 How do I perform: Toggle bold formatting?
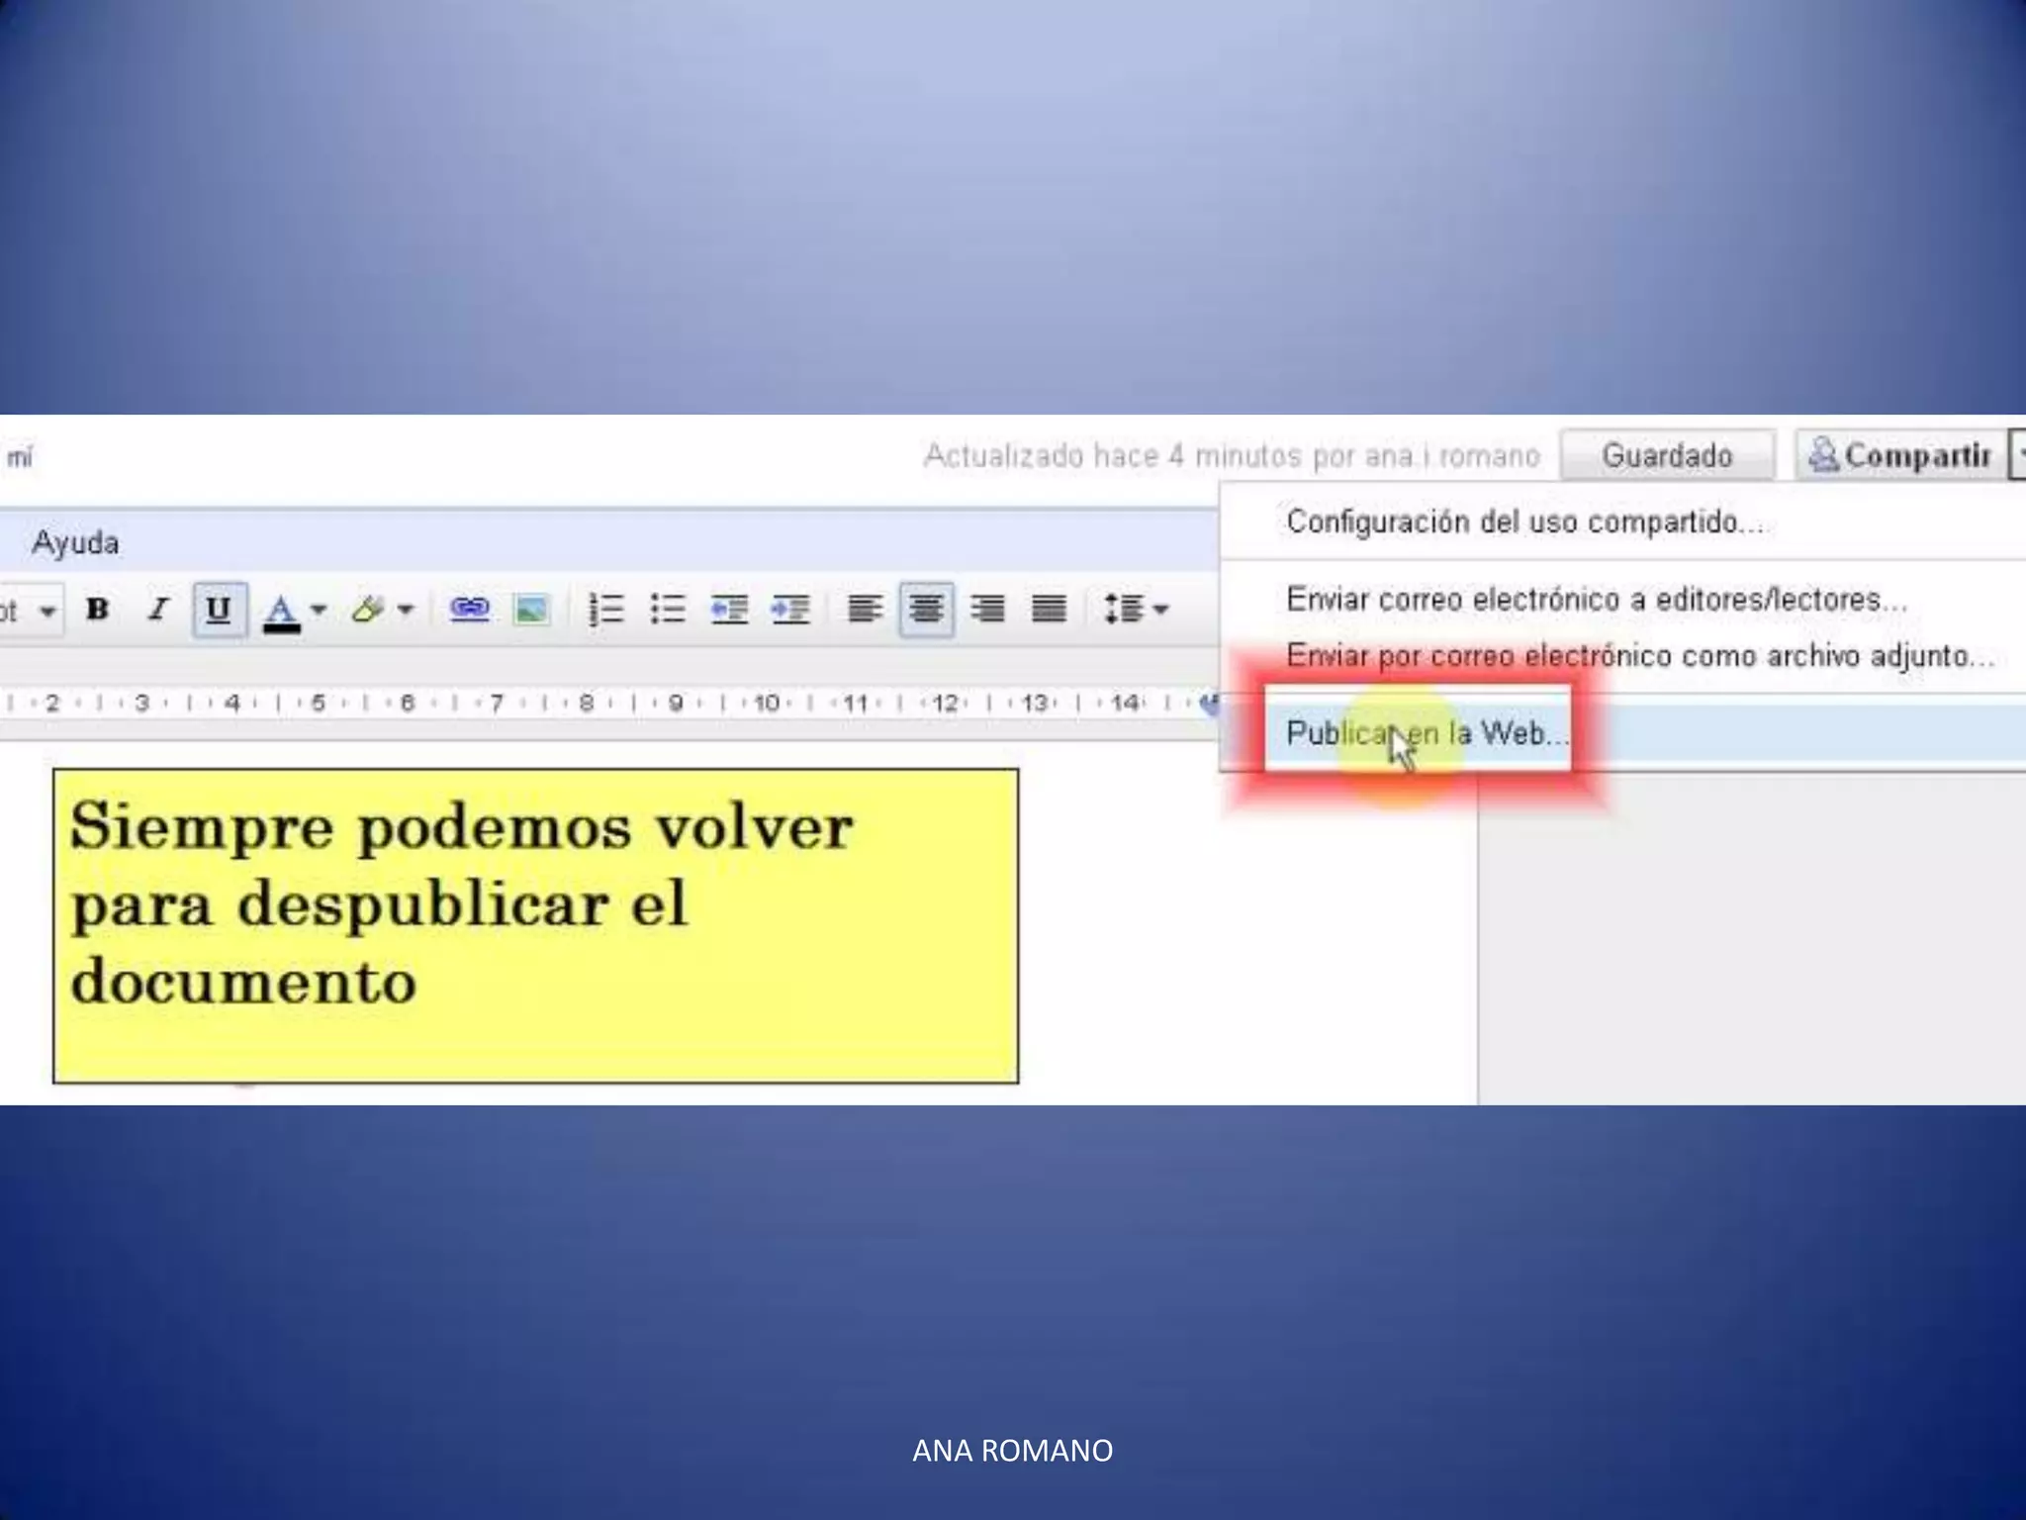click(x=97, y=609)
